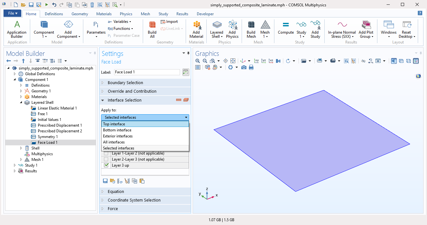Click the Add Material icon
427x225 pixels.
pos(196,29)
